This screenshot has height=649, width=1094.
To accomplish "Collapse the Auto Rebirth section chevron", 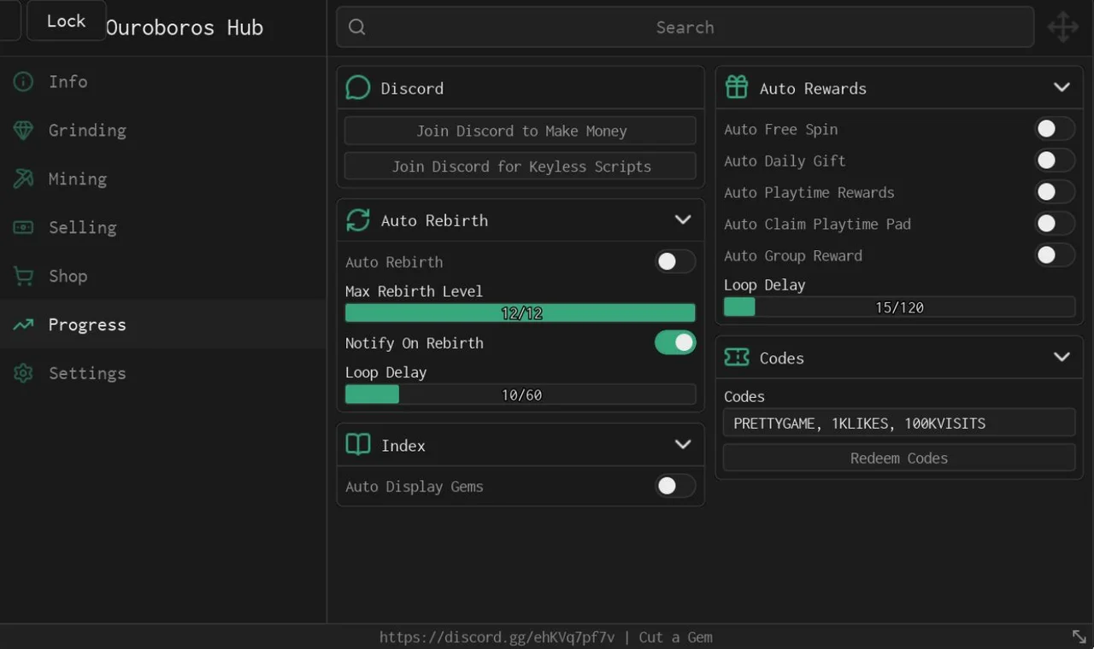I will coord(683,220).
